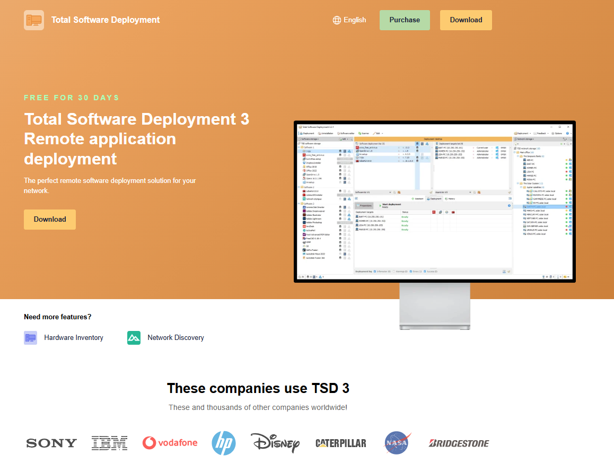Click the Vodafone logo

coord(170,443)
